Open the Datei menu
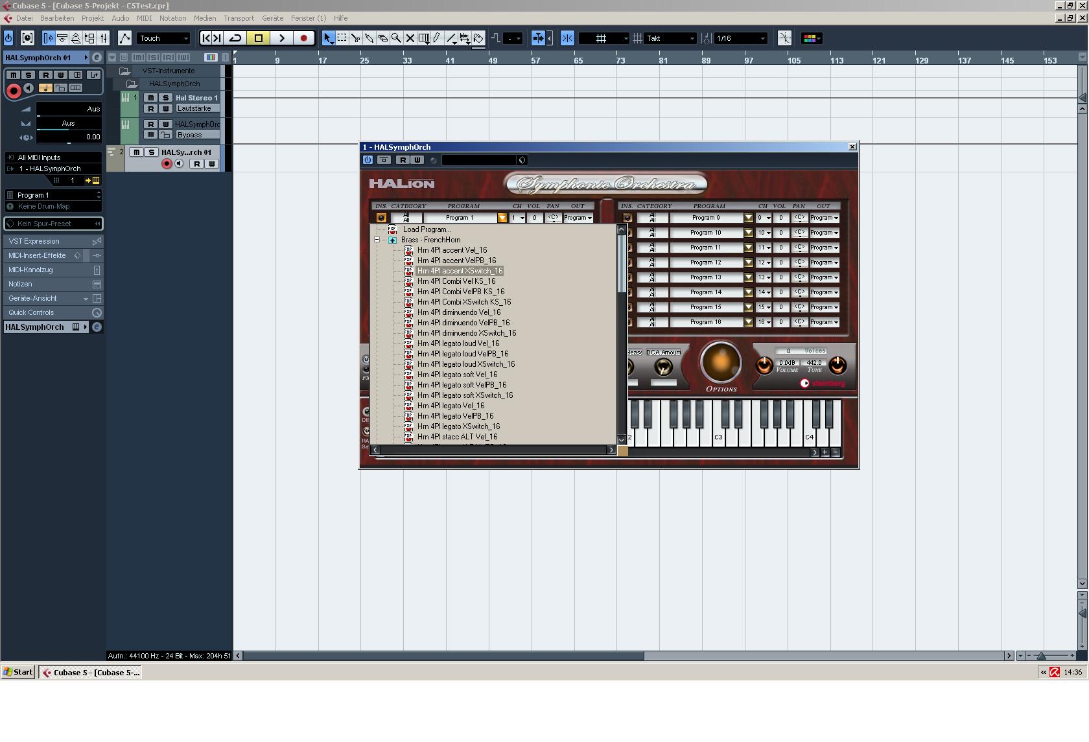 [24, 18]
